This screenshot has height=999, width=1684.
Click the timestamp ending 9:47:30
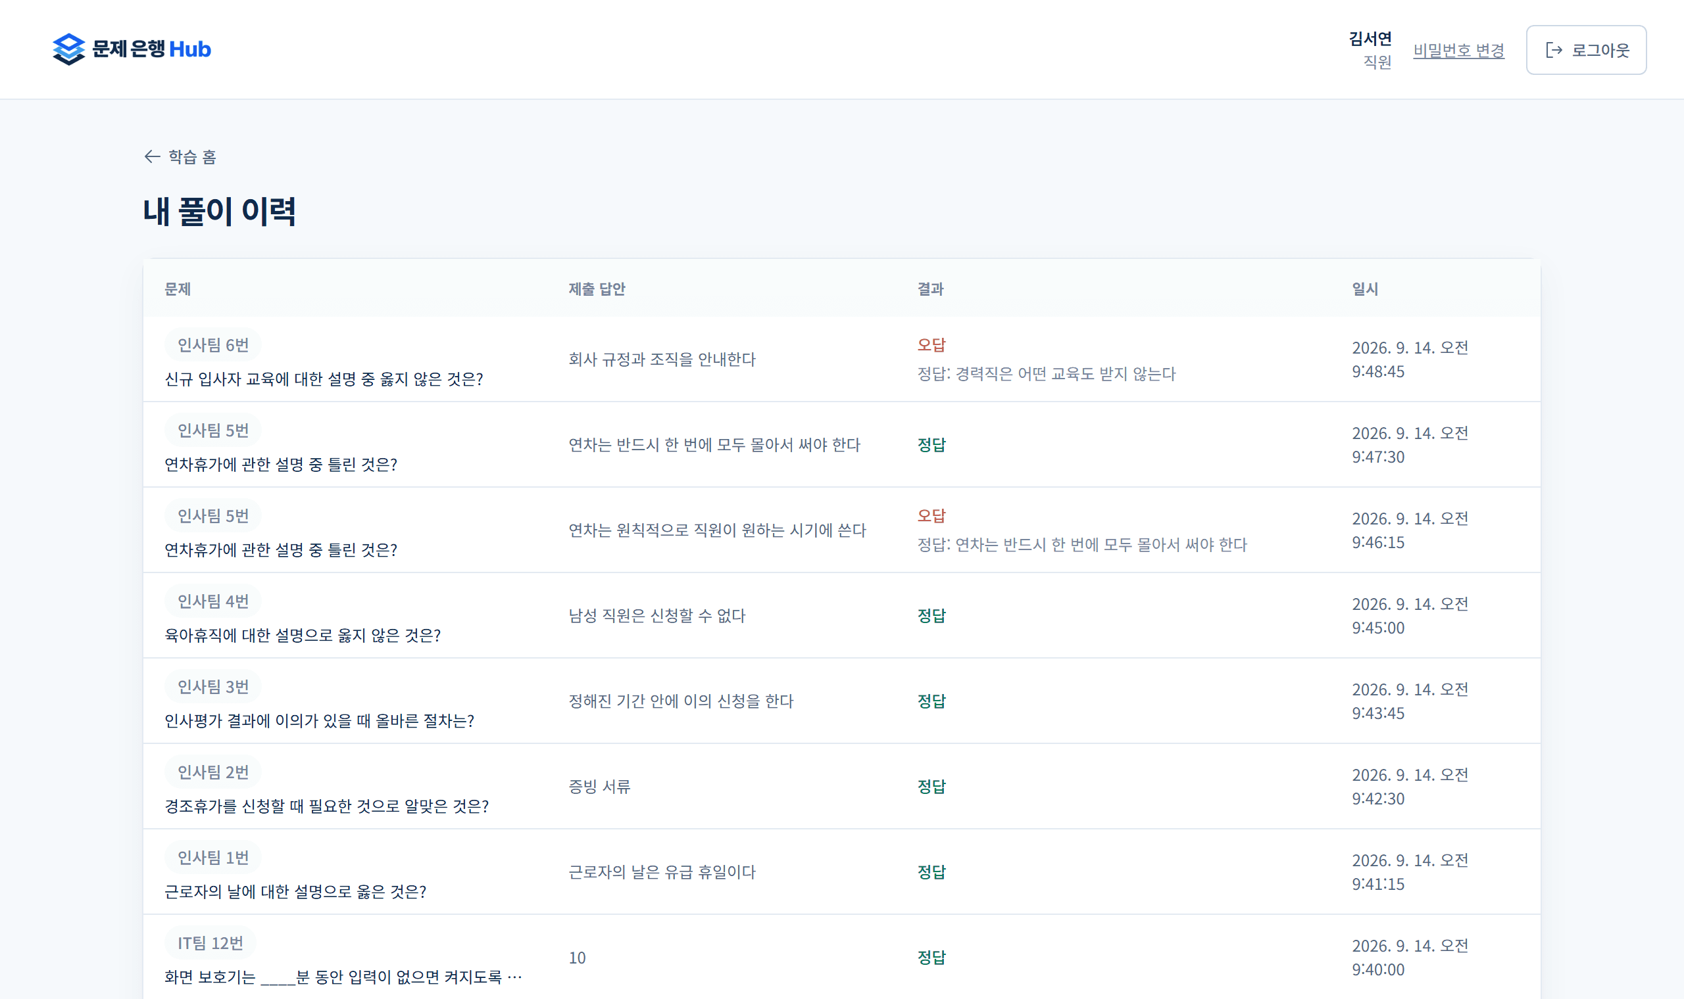pos(1410,445)
